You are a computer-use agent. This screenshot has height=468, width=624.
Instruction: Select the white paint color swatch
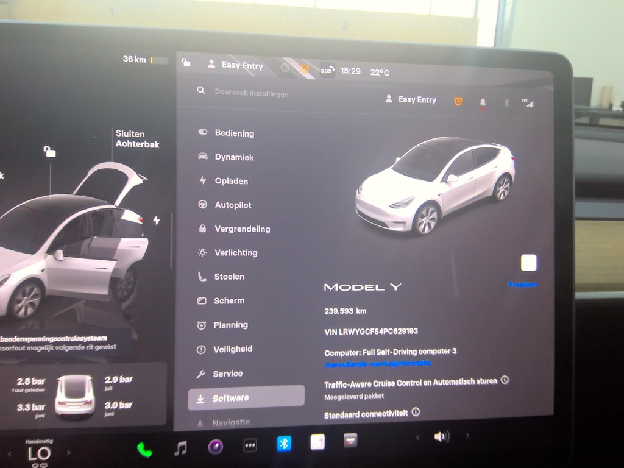528,263
